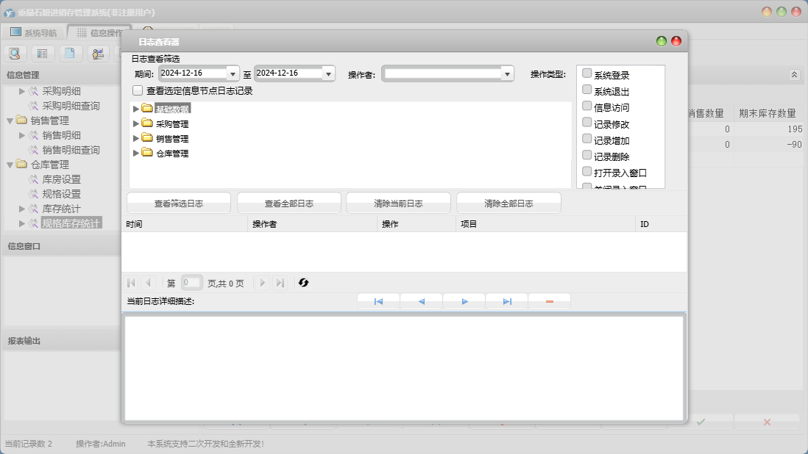
Task: Expand the 仓库管理 node in log viewer
Action: [x=136, y=153]
